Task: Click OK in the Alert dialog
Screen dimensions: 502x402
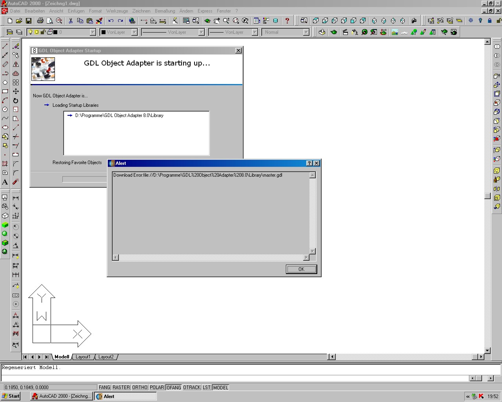Action: click(301, 269)
